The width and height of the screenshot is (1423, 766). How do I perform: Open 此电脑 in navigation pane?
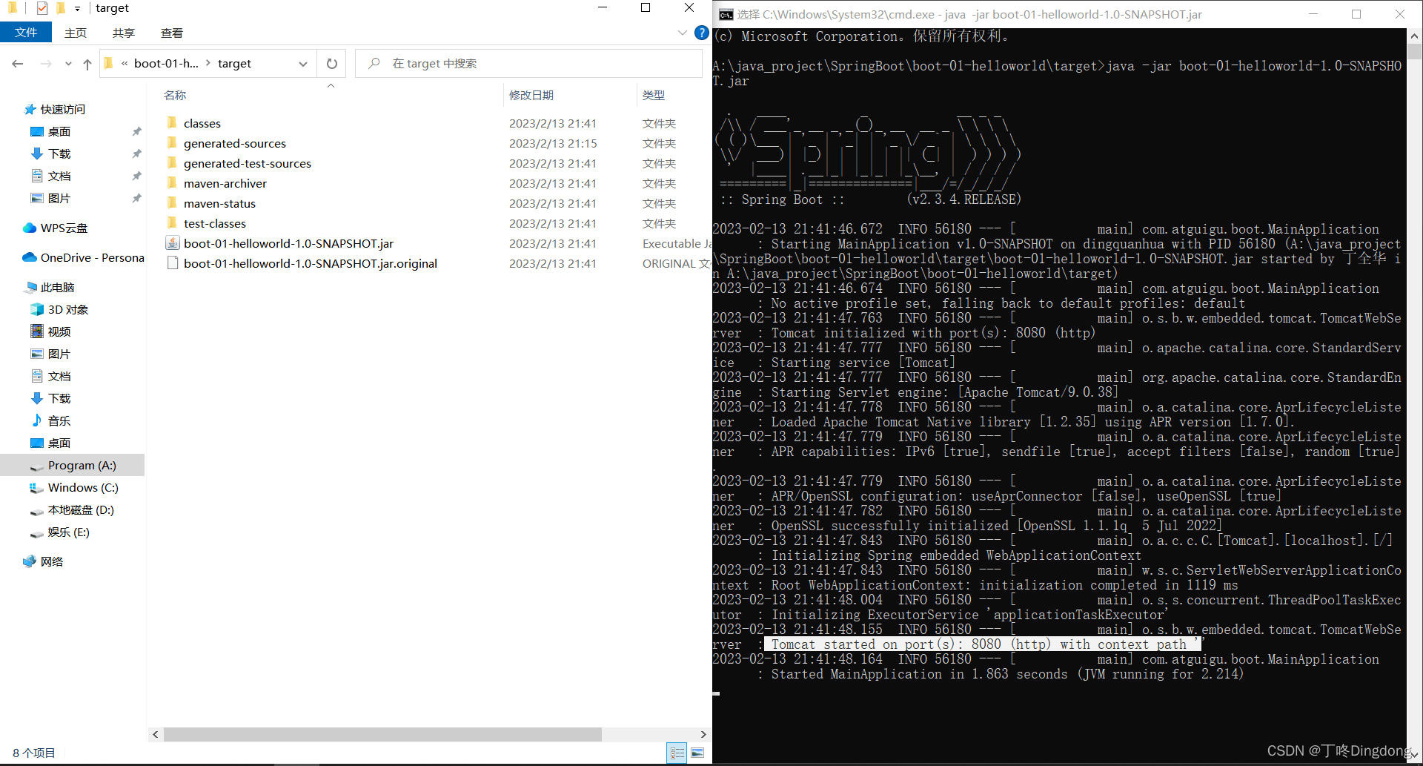pos(57,287)
